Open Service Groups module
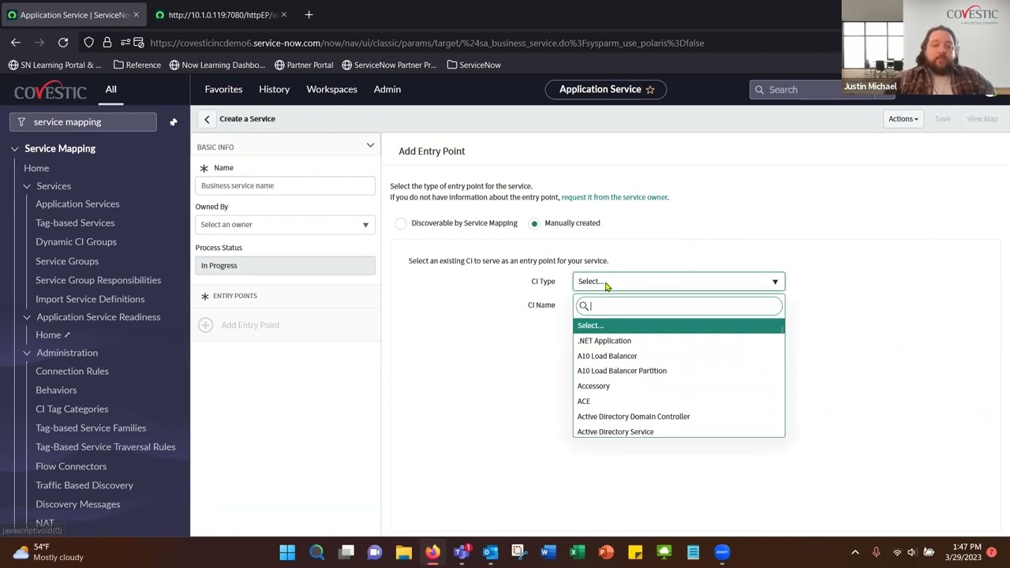Screen dimensions: 1010x568 [67, 261]
